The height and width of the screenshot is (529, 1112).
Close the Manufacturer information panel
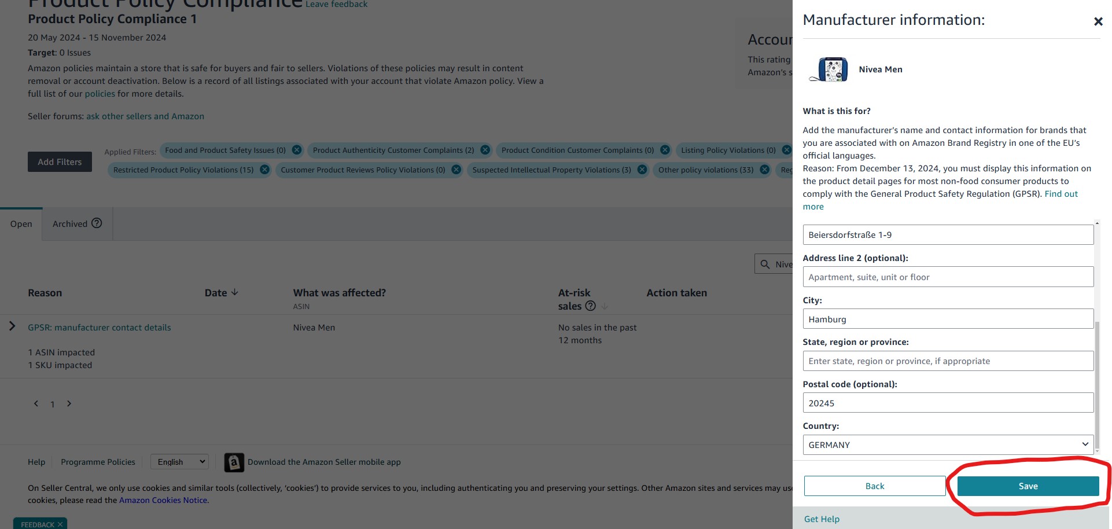[x=1098, y=21]
